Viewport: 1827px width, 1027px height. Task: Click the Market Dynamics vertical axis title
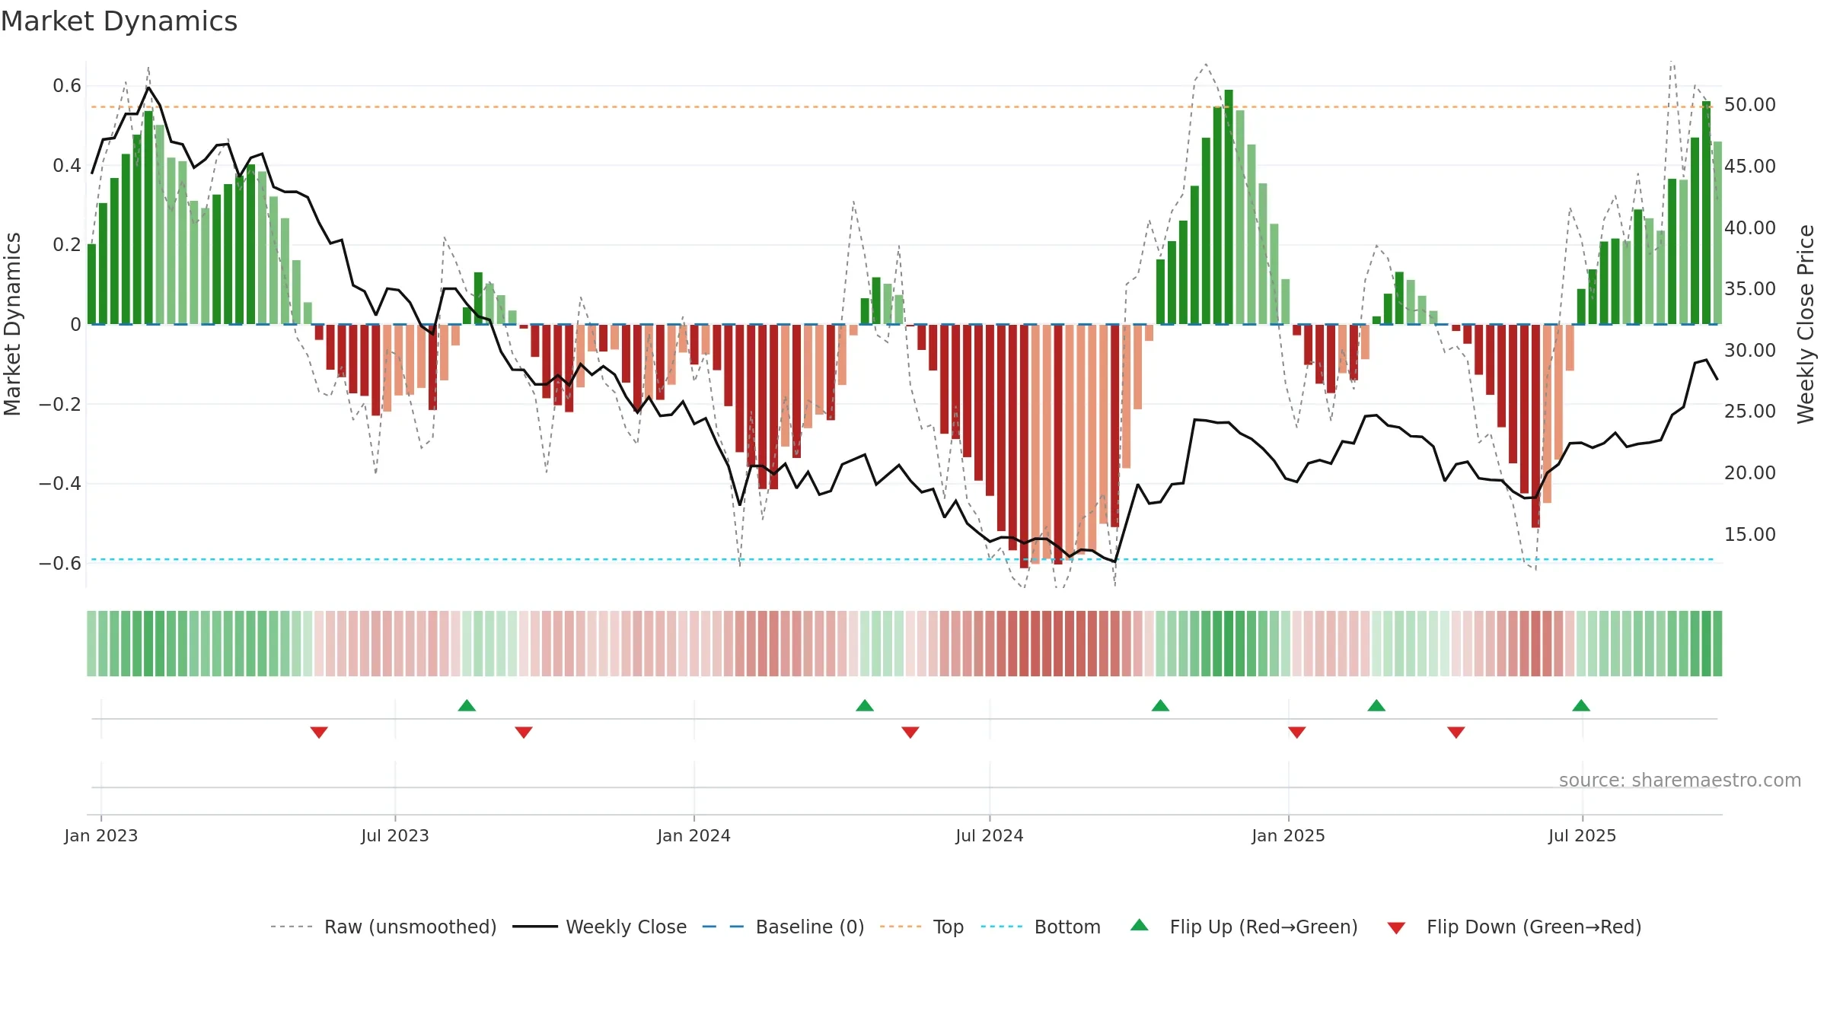pos(12,324)
